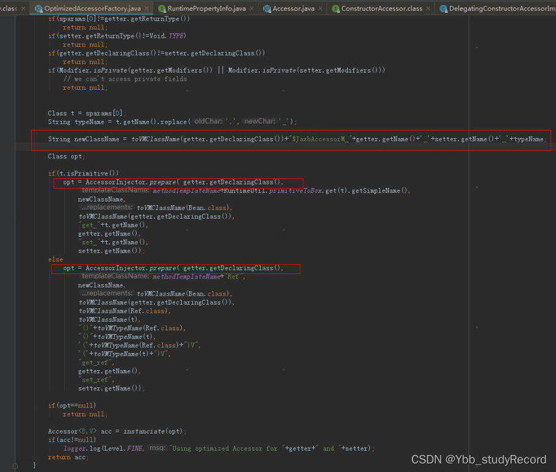Click 'if(opt==null)' check line
556x472 pixels.
(72, 405)
